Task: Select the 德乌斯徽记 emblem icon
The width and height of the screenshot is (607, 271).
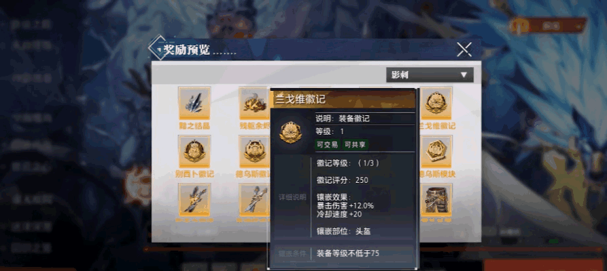Action: click(254, 151)
